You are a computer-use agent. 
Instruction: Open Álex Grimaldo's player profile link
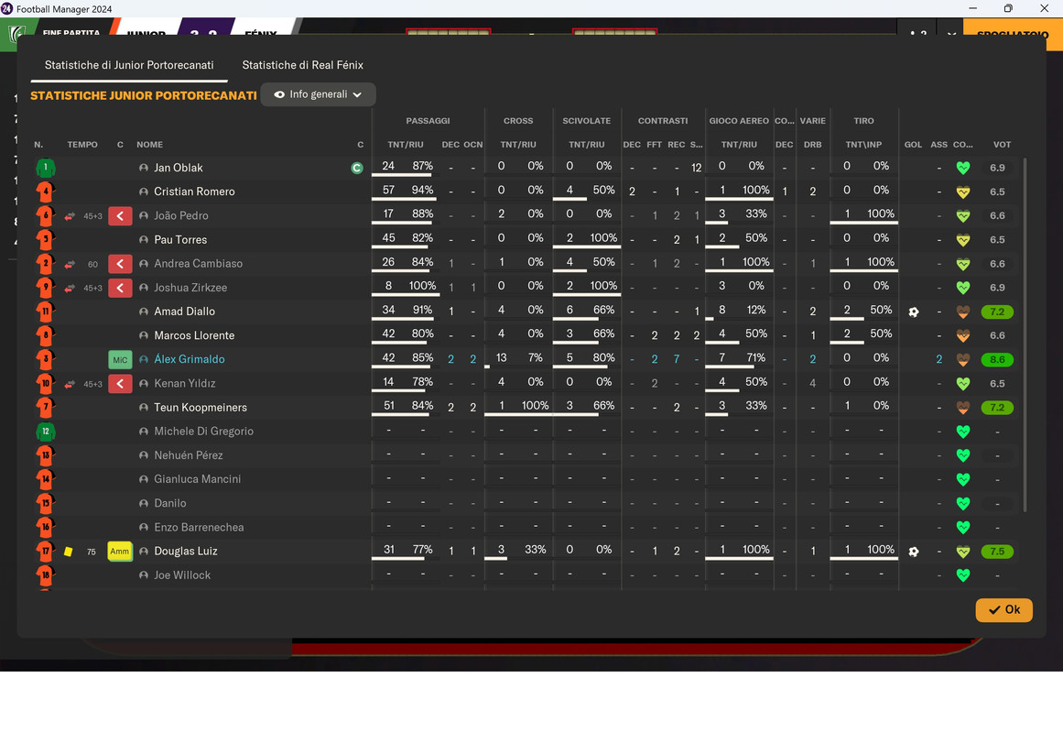click(190, 360)
